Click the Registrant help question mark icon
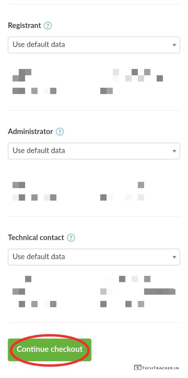188x378 pixels. (48, 26)
